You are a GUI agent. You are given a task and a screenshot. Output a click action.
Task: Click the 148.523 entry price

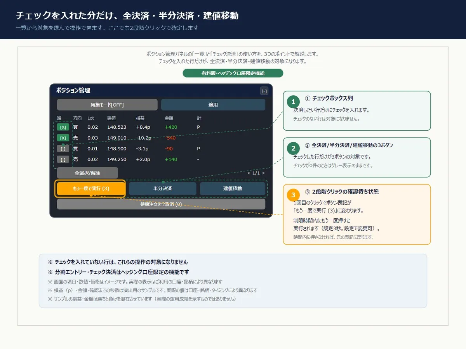click(117, 127)
